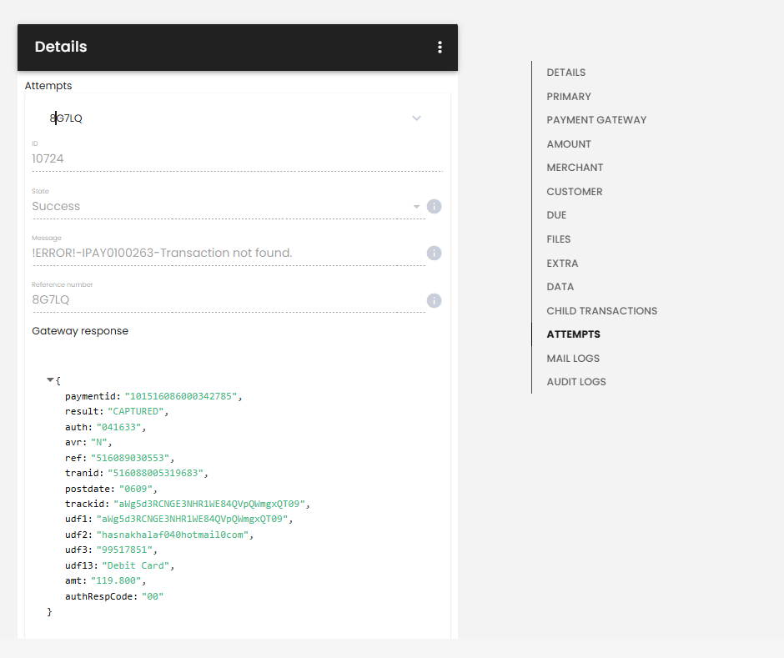Collapse the gateway response JSON triangle
The image size is (784, 658).
tap(50, 380)
